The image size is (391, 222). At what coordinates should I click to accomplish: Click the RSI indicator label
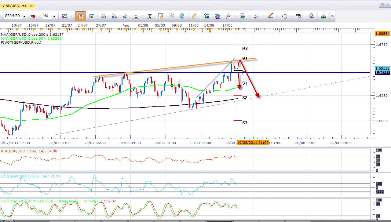29,151
